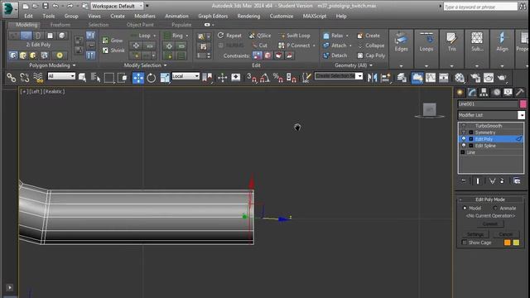Viewport: 530px width, 298px height.
Task: Open the Render Setup icon
Action: pyautogui.click(x=475, y=78)
